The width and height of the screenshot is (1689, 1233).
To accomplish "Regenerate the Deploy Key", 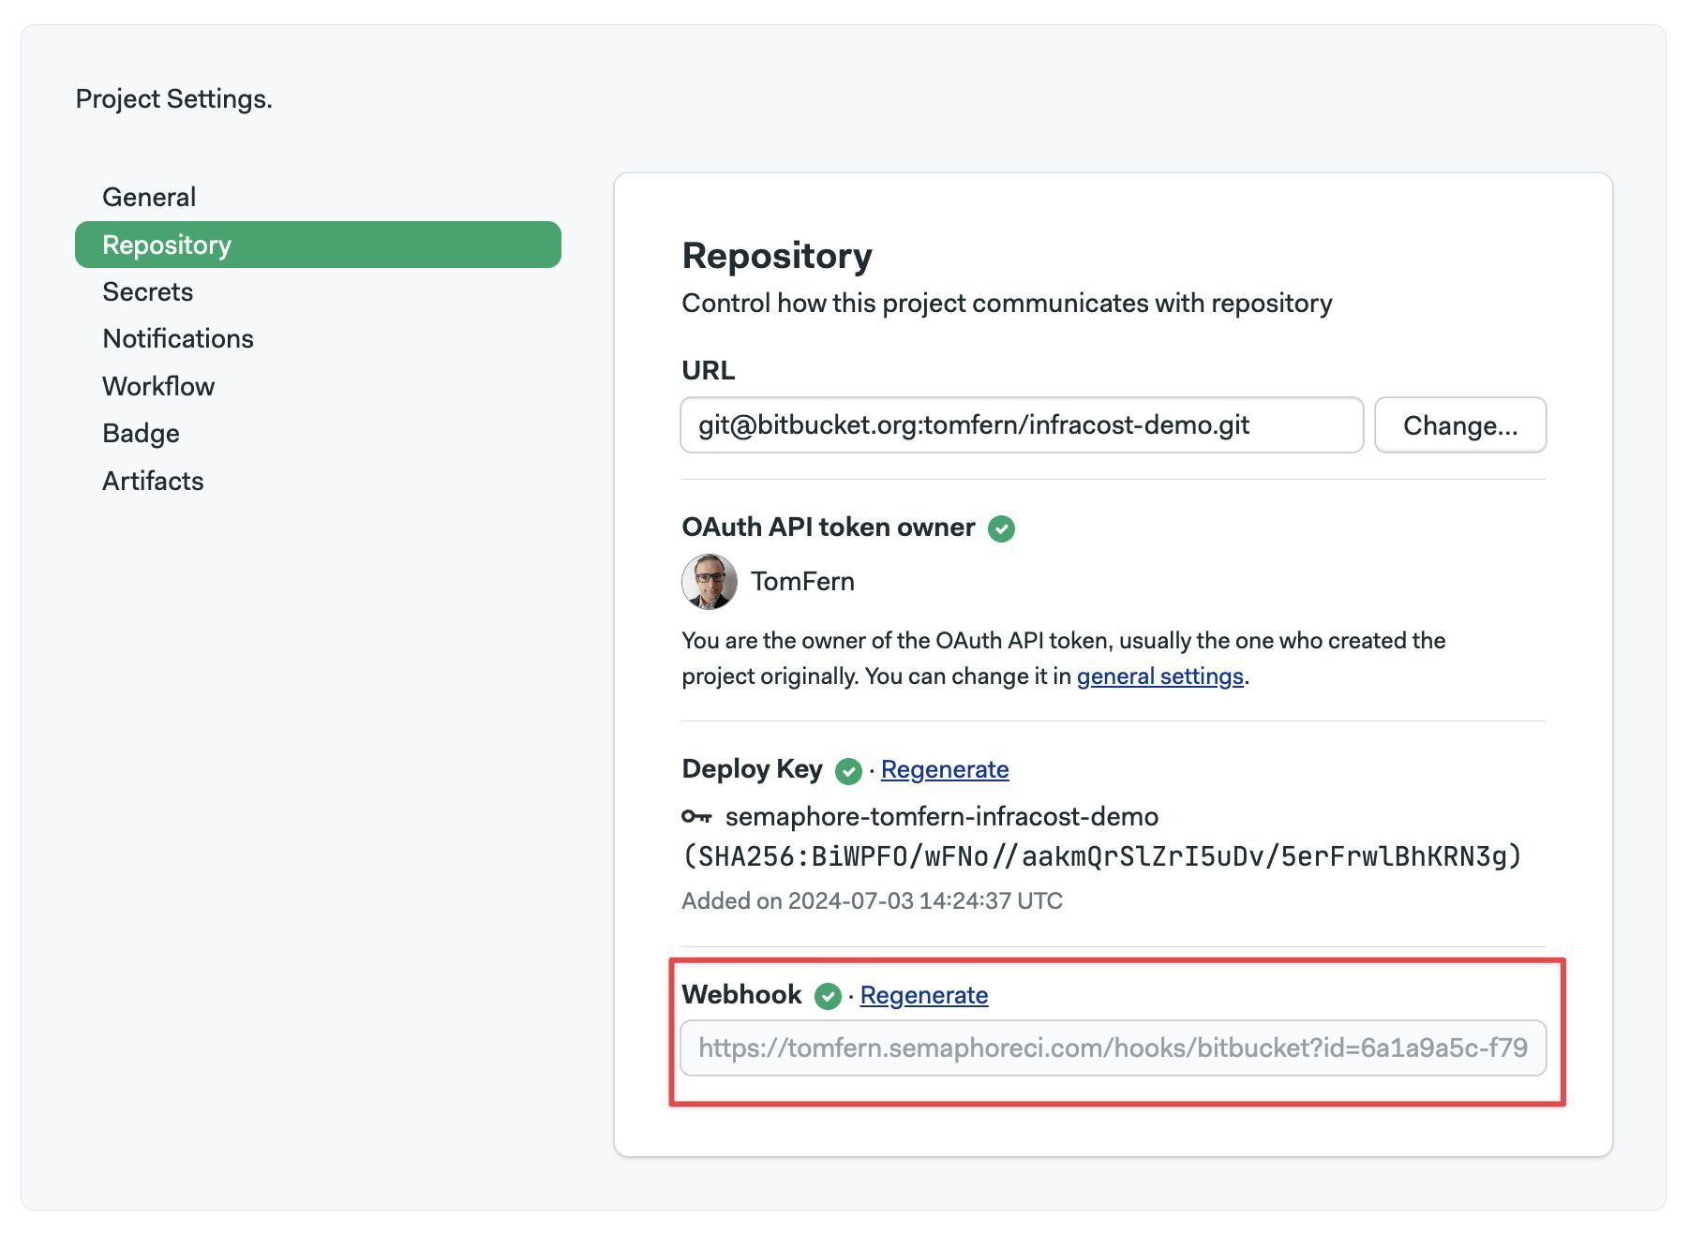I will coord(945,769).
